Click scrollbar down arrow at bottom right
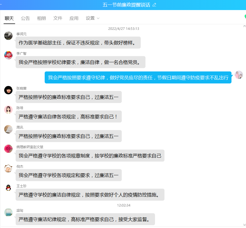The width and height of the screenshot is (246, 228). 244,224
